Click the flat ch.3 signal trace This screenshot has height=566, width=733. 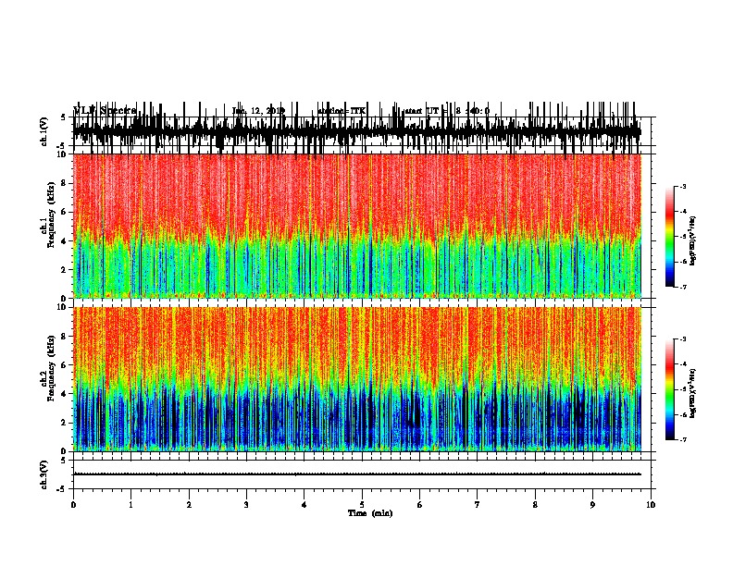357,474
